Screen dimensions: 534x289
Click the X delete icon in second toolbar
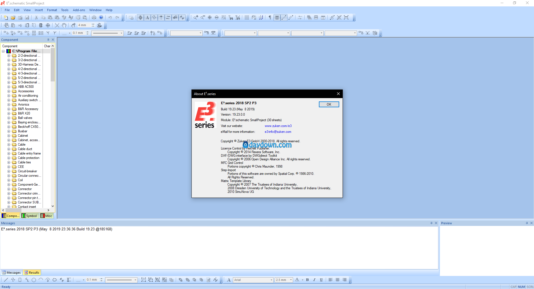[57, 25]
